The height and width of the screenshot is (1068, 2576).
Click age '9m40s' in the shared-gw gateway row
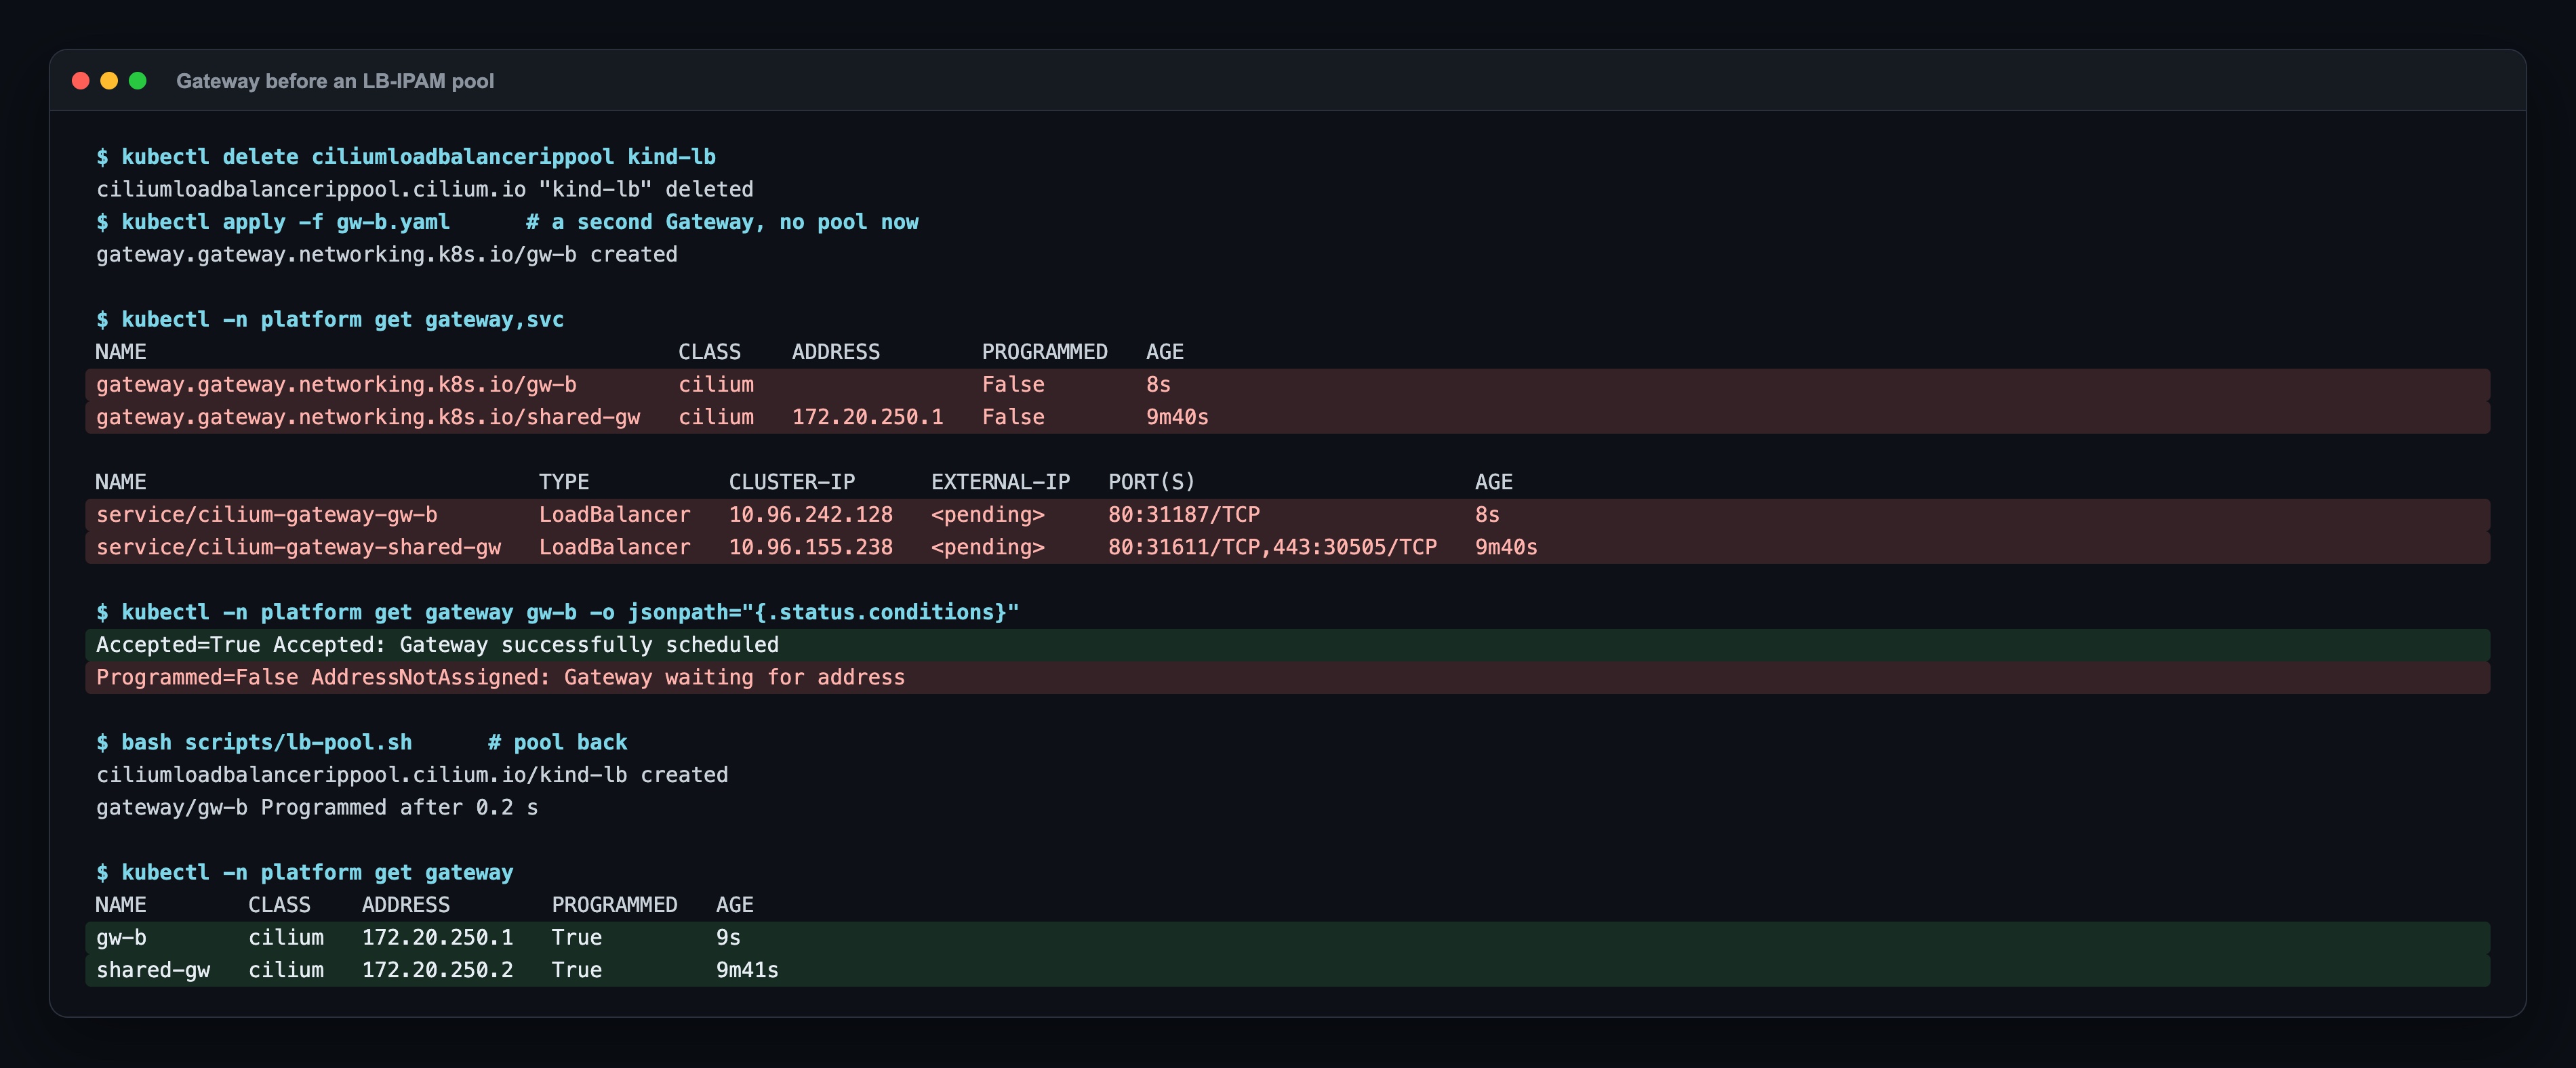[x=1177, y=417]
